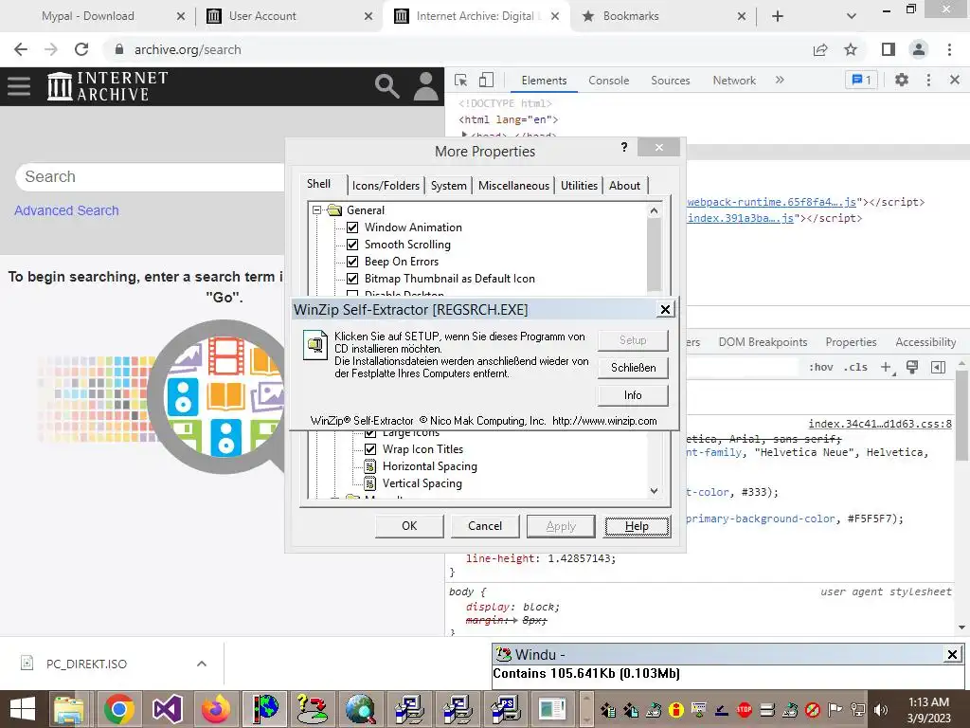Open the Internet Archive user account icon
Viewport: 970px width, 728px height.
click(x=425, y=86)
